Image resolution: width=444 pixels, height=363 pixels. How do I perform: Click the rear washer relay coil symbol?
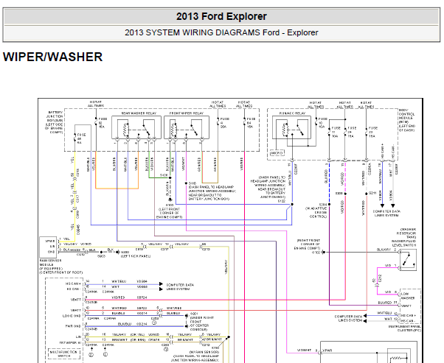125,130
